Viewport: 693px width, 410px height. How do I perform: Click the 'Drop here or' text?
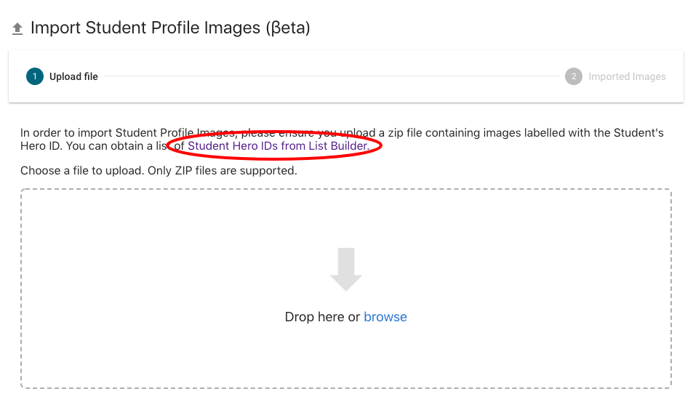[x=322, y=317]
